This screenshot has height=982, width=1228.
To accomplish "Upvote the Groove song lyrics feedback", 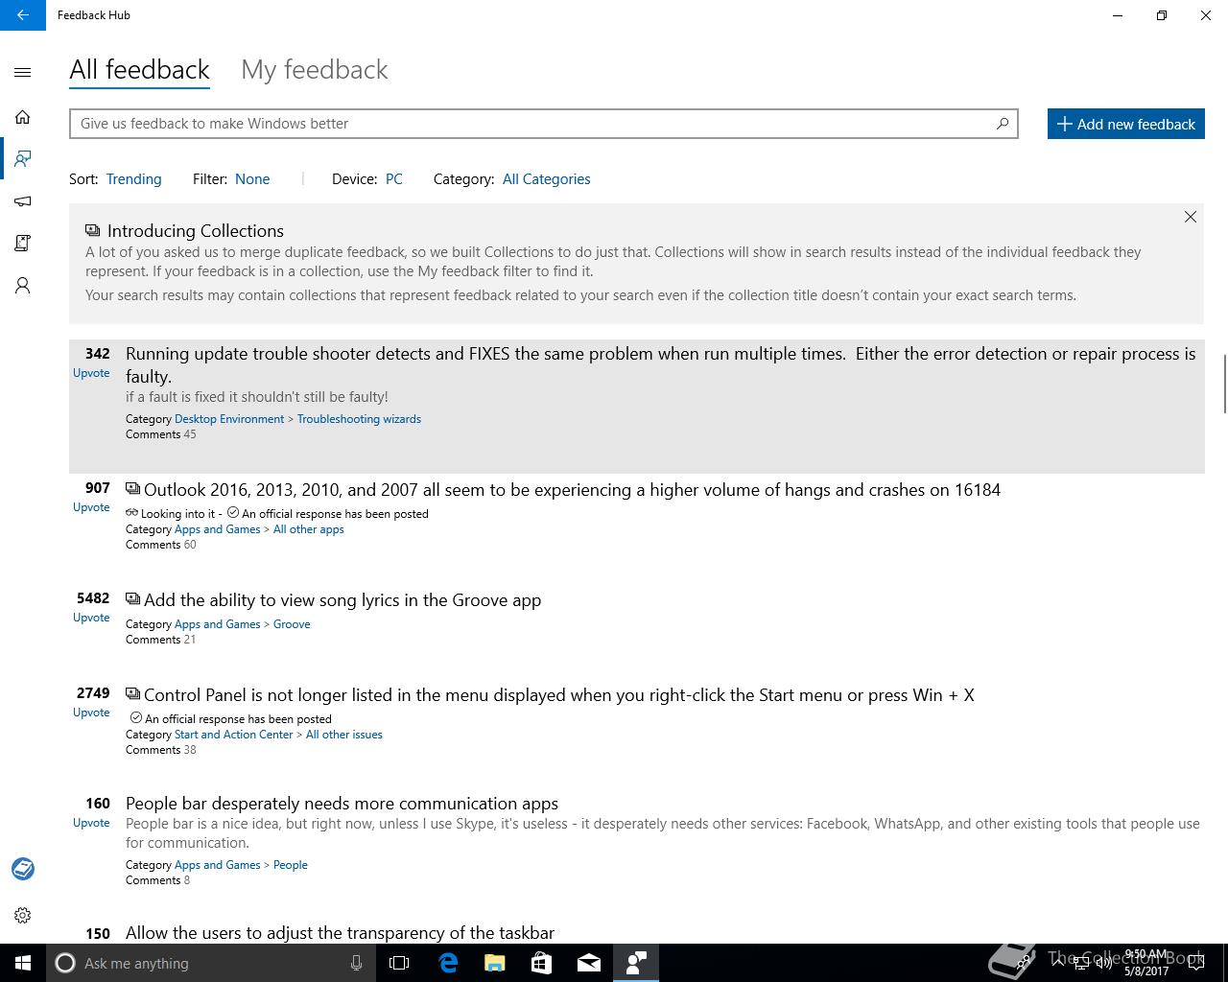I will pos(91,618).
